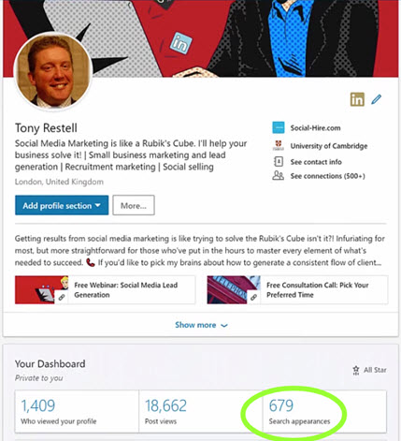This screenshot has height=441, width=401.
Task: Open See contact info link
Action: click(316, 162)
